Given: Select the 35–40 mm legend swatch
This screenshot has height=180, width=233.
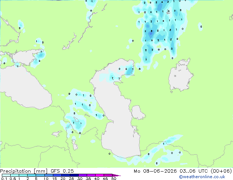Looking at the screenshot, I should [x=91, y=175].
